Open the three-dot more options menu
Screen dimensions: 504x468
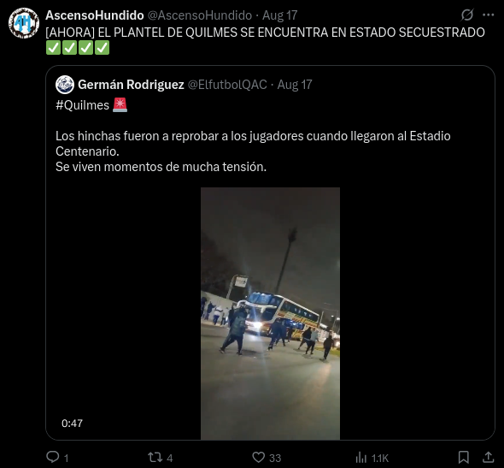(489, 15)
